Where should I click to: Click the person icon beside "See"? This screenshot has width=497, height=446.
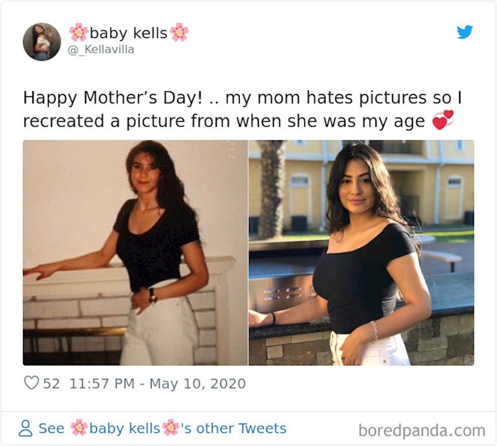(25, 428)
